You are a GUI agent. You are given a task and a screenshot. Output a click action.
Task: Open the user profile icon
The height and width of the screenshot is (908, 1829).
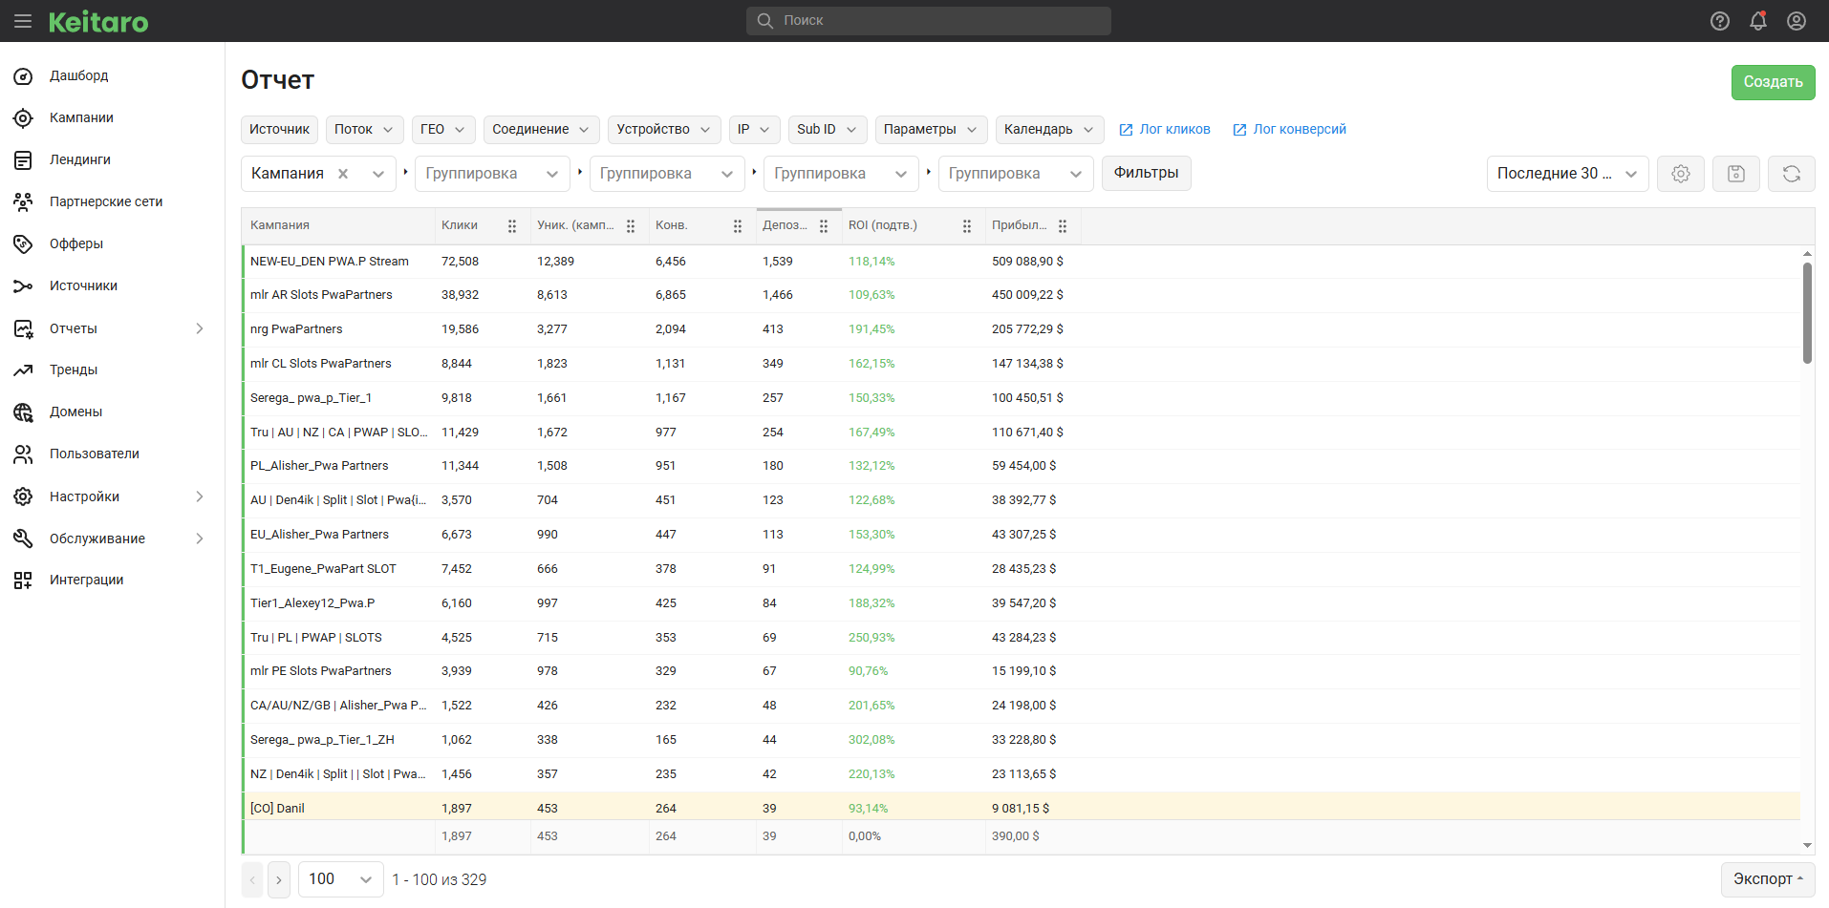point(1796,21)
